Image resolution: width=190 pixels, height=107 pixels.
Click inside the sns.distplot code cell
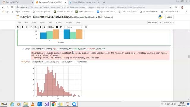(x=100, y=49)
